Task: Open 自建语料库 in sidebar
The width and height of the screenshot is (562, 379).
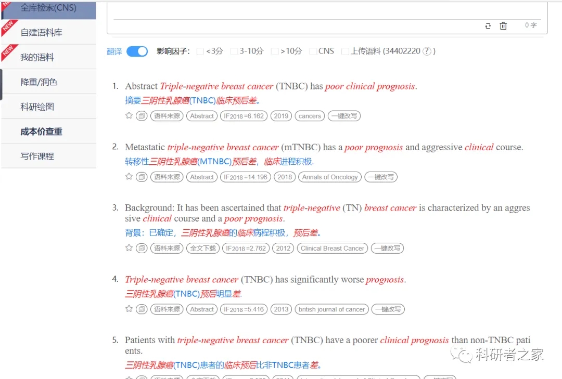Action: tap(49, 32)
